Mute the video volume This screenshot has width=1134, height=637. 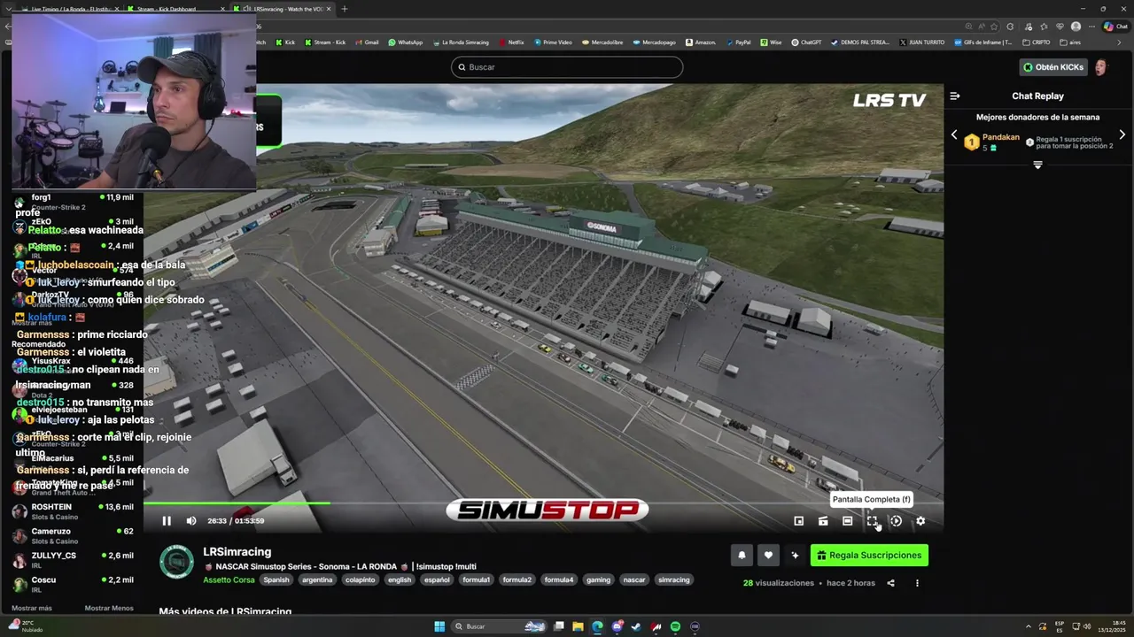(191, 521)
